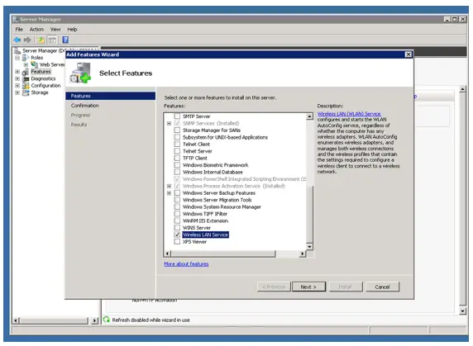Image resolution: width=473 pixels, height=346 pixels.
Task: Check the TFTP Client checkbox
Action: tap(177, 158)
